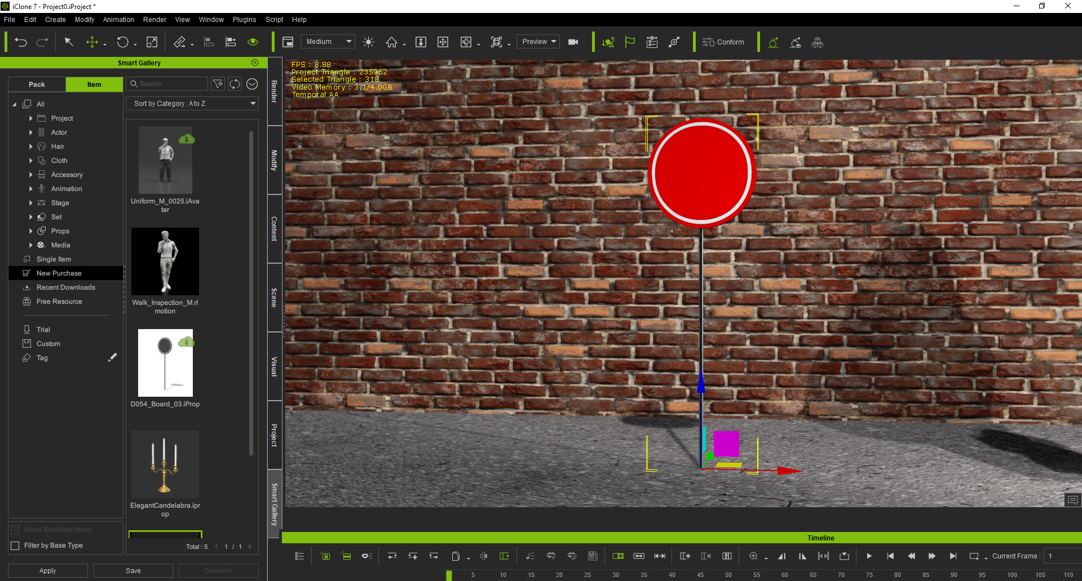
Task: Jump to timeline end frame
Action: click(x=953, y=556)
